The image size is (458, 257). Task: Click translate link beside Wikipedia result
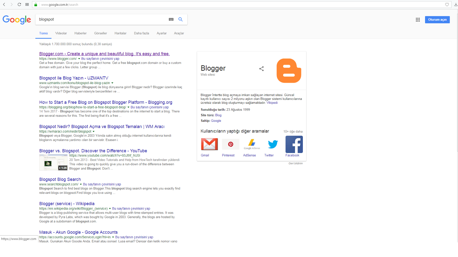[x=131, y=209]
